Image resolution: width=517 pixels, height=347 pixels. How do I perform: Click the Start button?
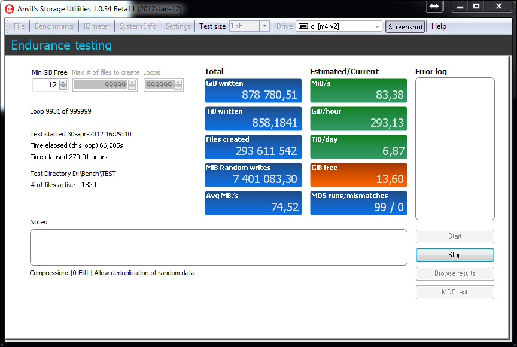(x=455, y=236)
